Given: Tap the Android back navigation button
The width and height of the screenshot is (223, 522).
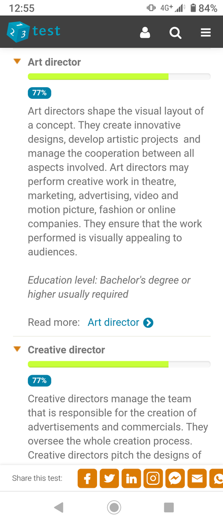Looking at the screenshot, I should (x=58, y=507).
